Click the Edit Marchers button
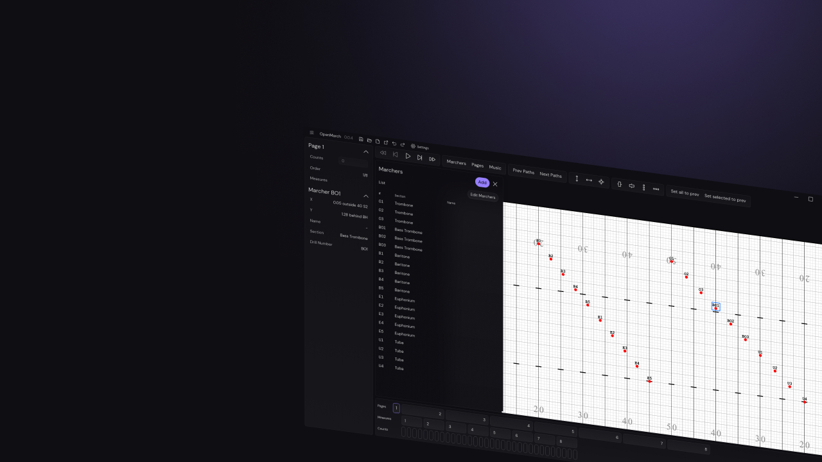Screen dimensions: 822x462 [483, 196]
